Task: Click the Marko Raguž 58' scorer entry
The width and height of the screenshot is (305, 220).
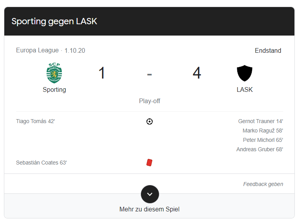Action: tap(263, 131)
